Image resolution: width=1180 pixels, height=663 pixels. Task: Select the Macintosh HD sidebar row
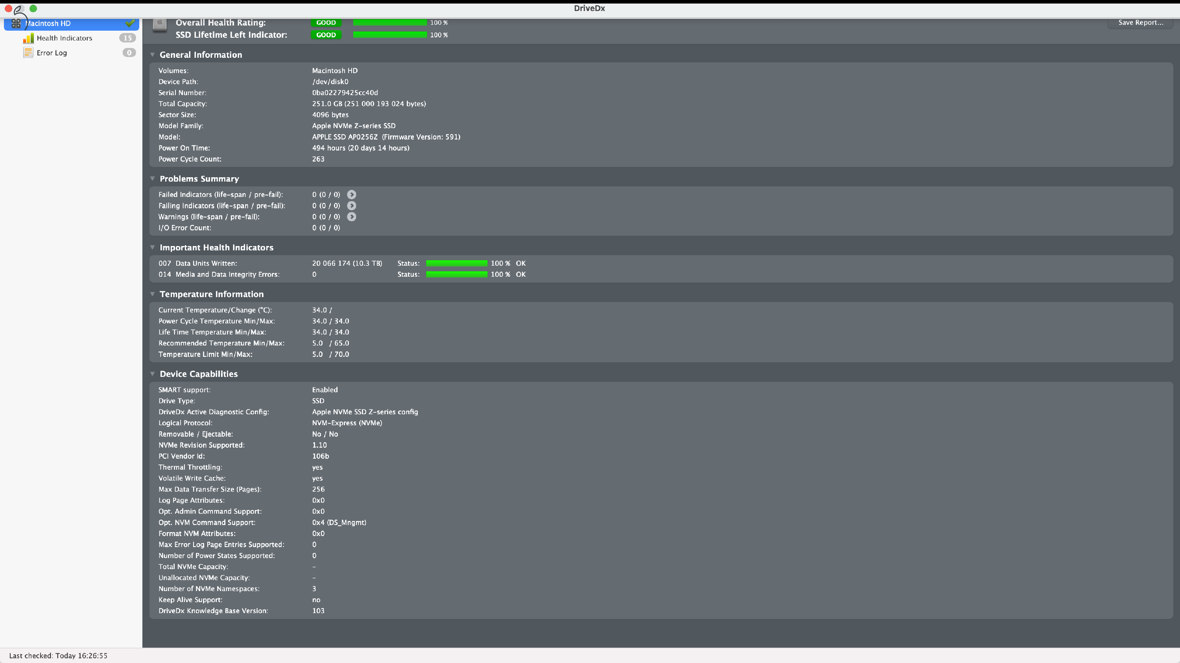pyautogui.click(x=72, y=23)
